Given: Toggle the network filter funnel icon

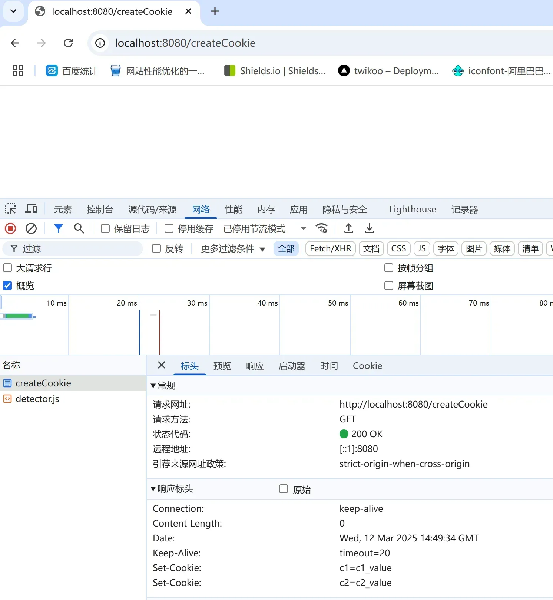Looking at the screenshot, I should pos(58,228).
